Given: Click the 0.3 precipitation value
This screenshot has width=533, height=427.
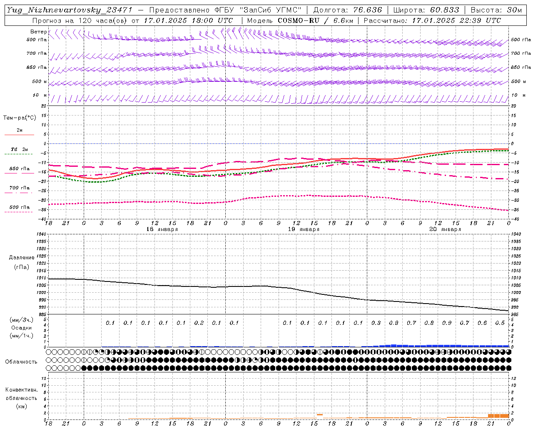Looking at the screenshot, I should click(376, 323).
